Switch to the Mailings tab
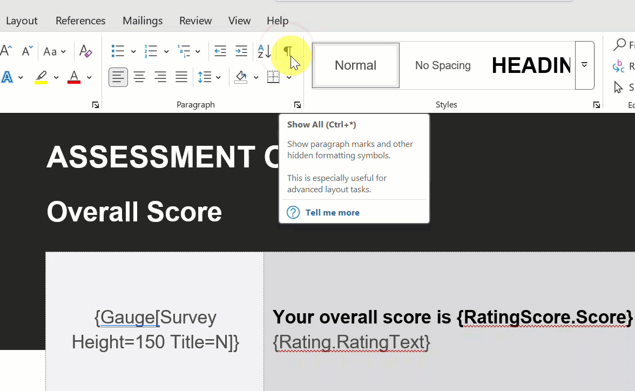Image resolution: width=635 pixels, height=391 pixels. point(143,21)
